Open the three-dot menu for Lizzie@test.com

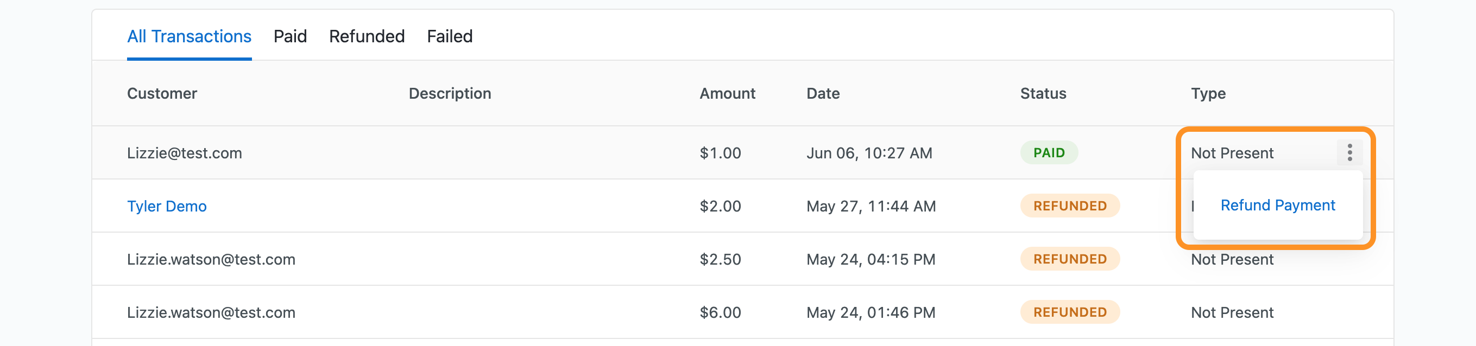pos(1349,153)
